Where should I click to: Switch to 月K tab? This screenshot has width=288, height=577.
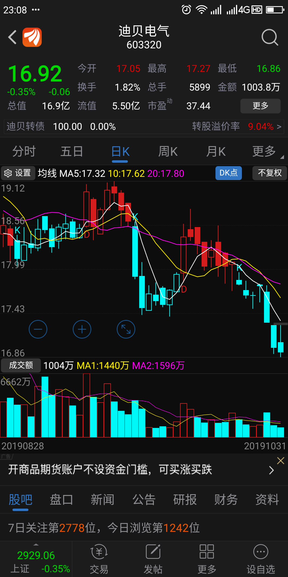click(216, 151)
